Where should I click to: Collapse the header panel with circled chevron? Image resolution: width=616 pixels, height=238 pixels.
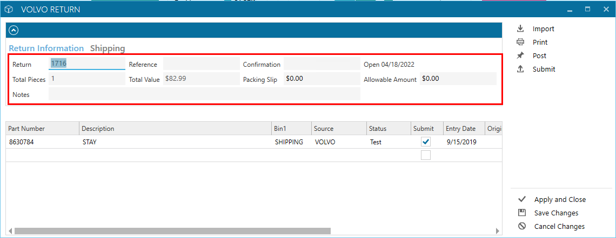(14, 30)
